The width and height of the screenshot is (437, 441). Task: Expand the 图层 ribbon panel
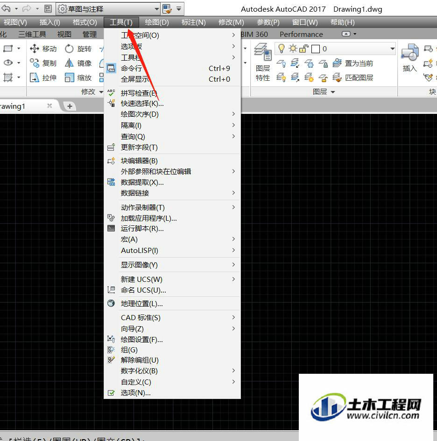[x=324, y=91]
